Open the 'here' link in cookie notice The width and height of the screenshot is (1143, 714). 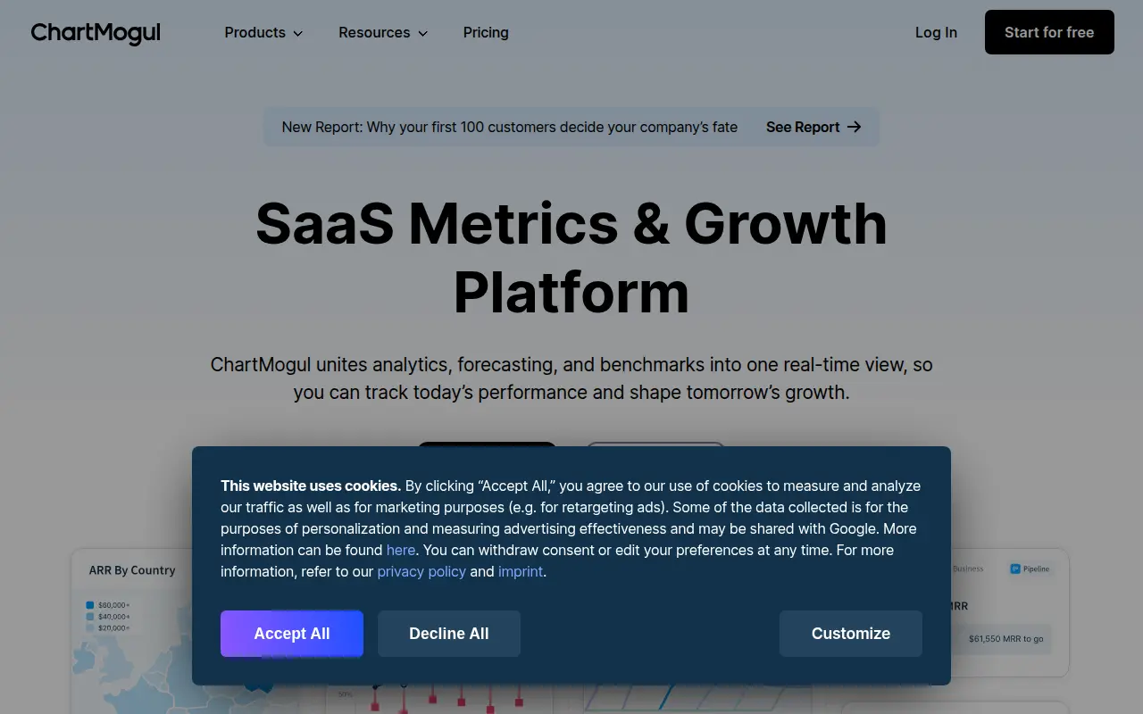401,550
